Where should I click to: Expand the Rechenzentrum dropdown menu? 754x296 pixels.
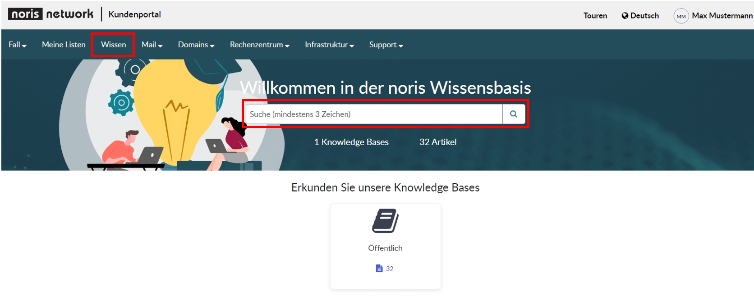(x=260, y=45)
